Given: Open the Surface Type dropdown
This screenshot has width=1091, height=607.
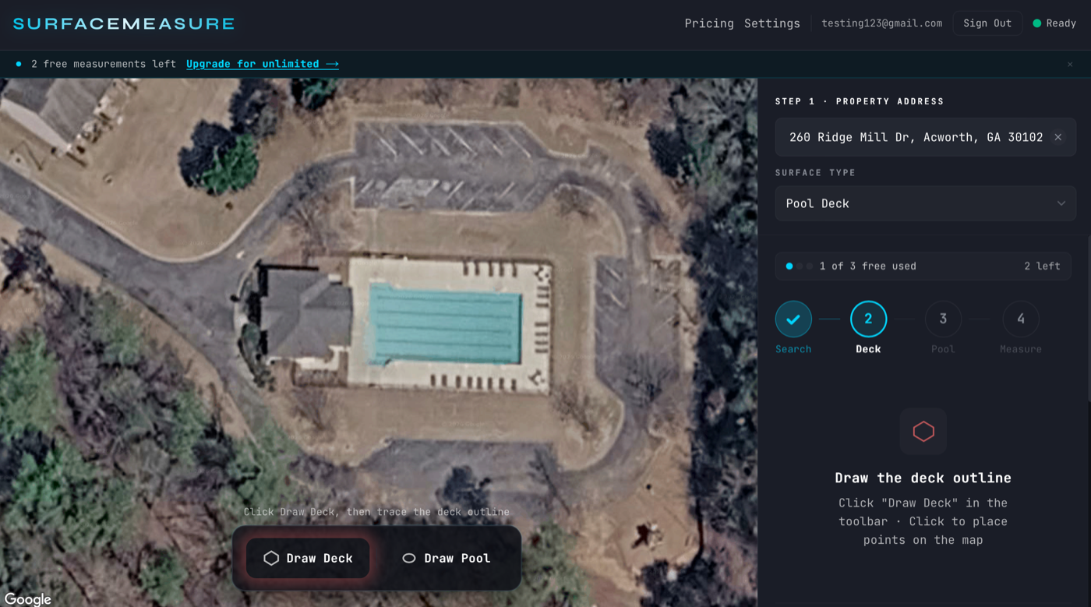Looking at the screenshot, I should pos(926,203).
